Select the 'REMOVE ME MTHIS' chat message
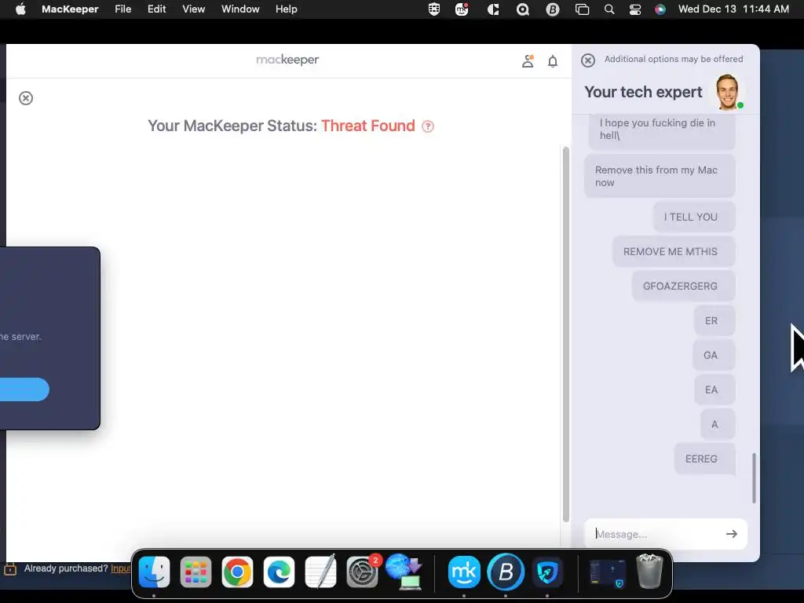The width and height of the screenshot is (804, 603). click(x=674, y=251)
